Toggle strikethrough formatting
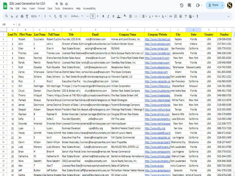Image resolution: width=235 pixels, height=176 pixels. [113, 16]
